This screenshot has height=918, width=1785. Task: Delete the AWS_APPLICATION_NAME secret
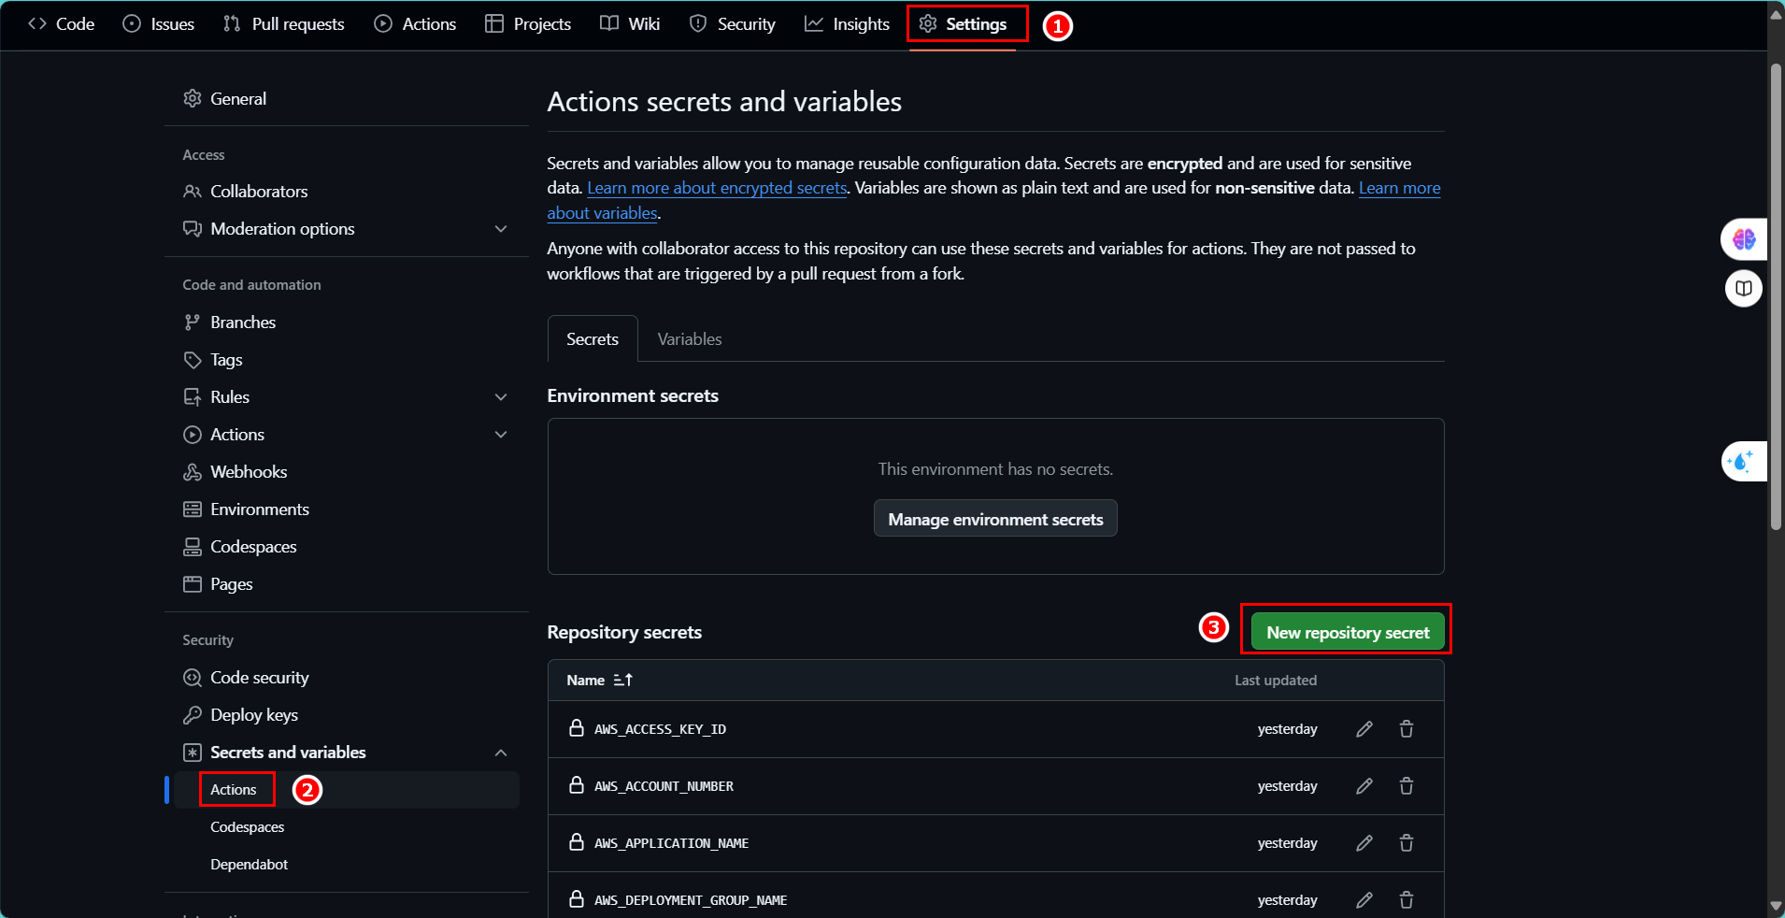[1406, 843]
